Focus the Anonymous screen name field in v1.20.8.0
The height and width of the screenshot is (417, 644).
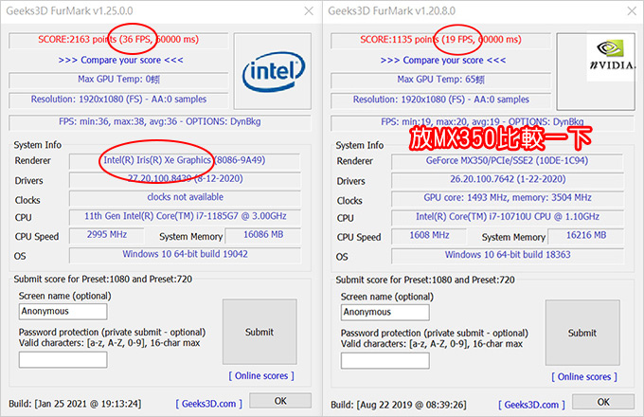(x=385, y=312)
